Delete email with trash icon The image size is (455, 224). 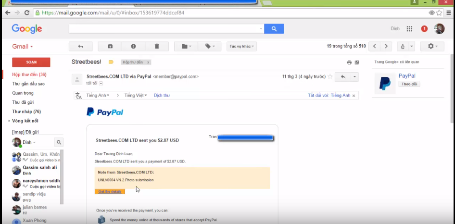point(157,47)
